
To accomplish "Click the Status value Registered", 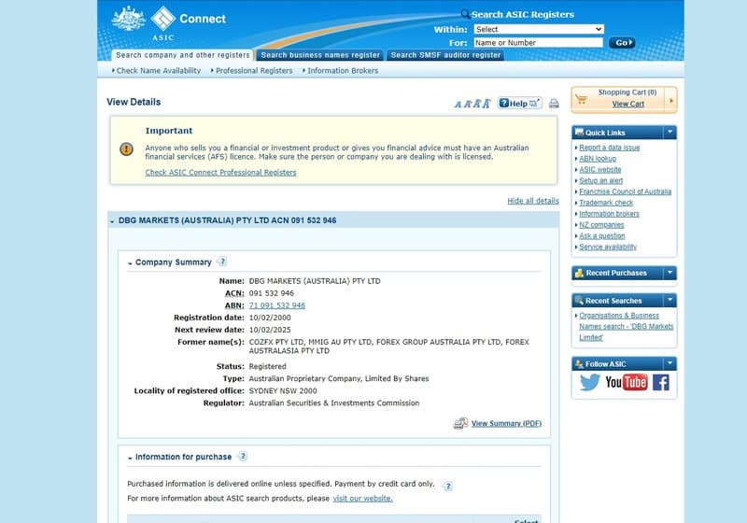I will tap(267, 366).
